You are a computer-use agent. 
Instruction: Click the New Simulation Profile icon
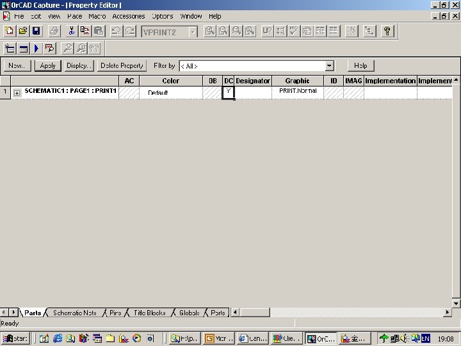[10, 49]
